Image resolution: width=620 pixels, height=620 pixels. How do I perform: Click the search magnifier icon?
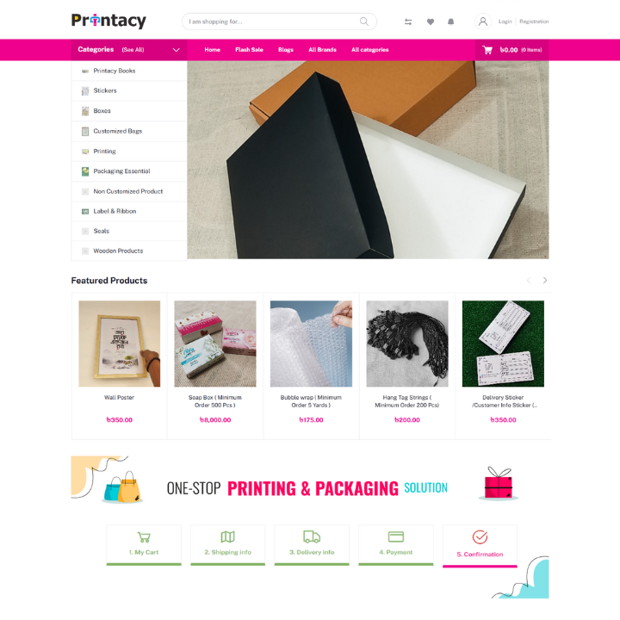363,22
